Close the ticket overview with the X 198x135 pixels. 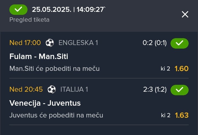(x=185, y=14)
